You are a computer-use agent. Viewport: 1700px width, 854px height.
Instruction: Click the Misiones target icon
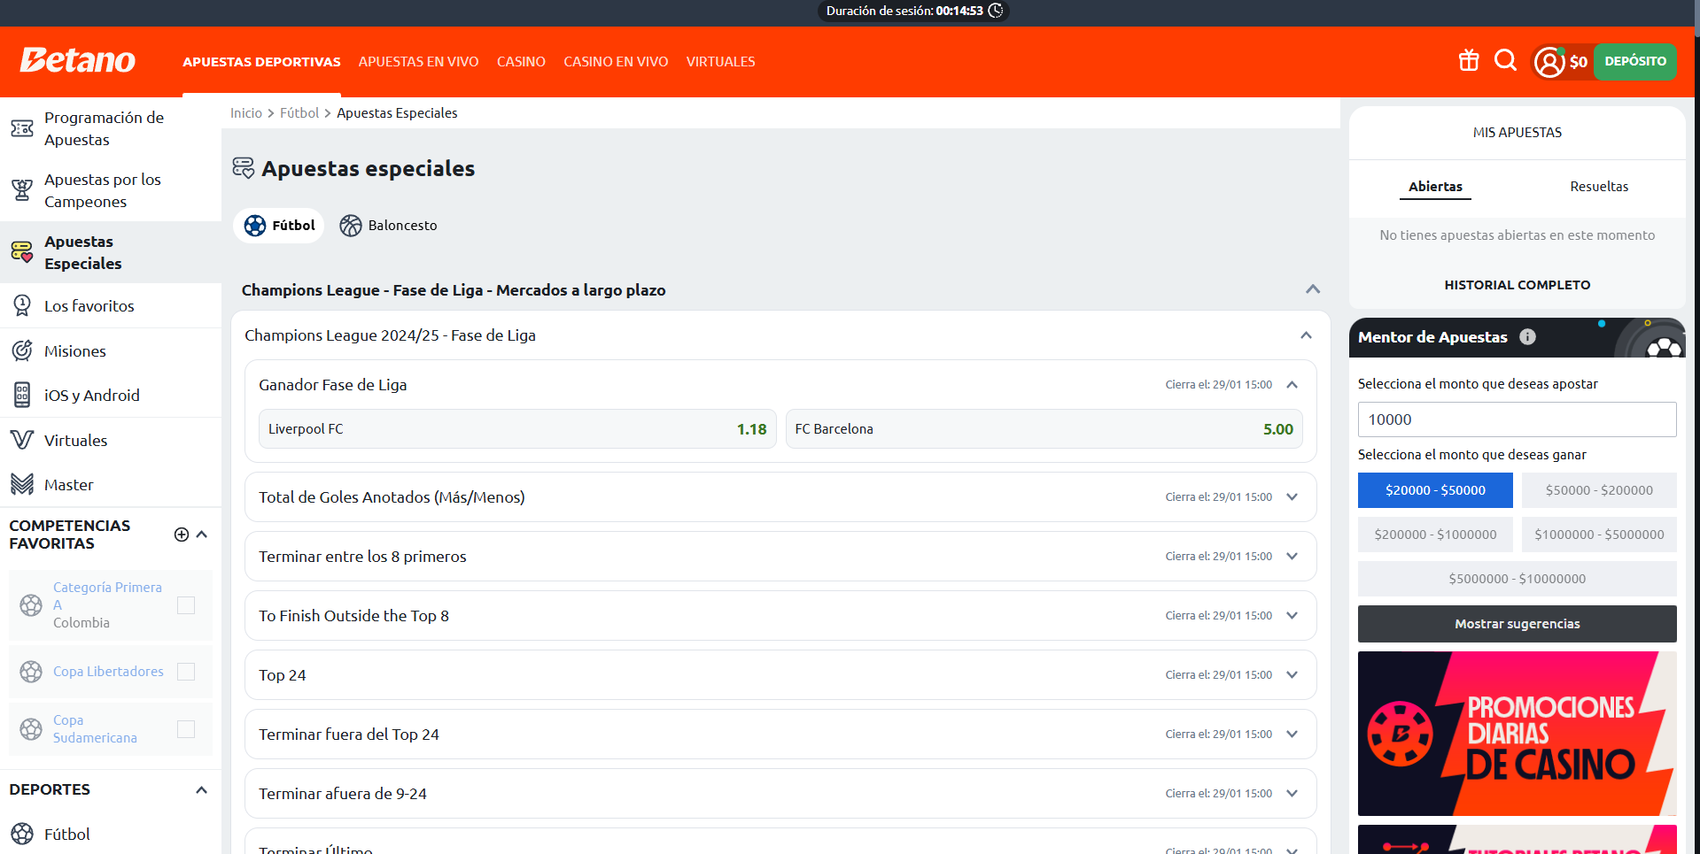(x=22, y=350)
